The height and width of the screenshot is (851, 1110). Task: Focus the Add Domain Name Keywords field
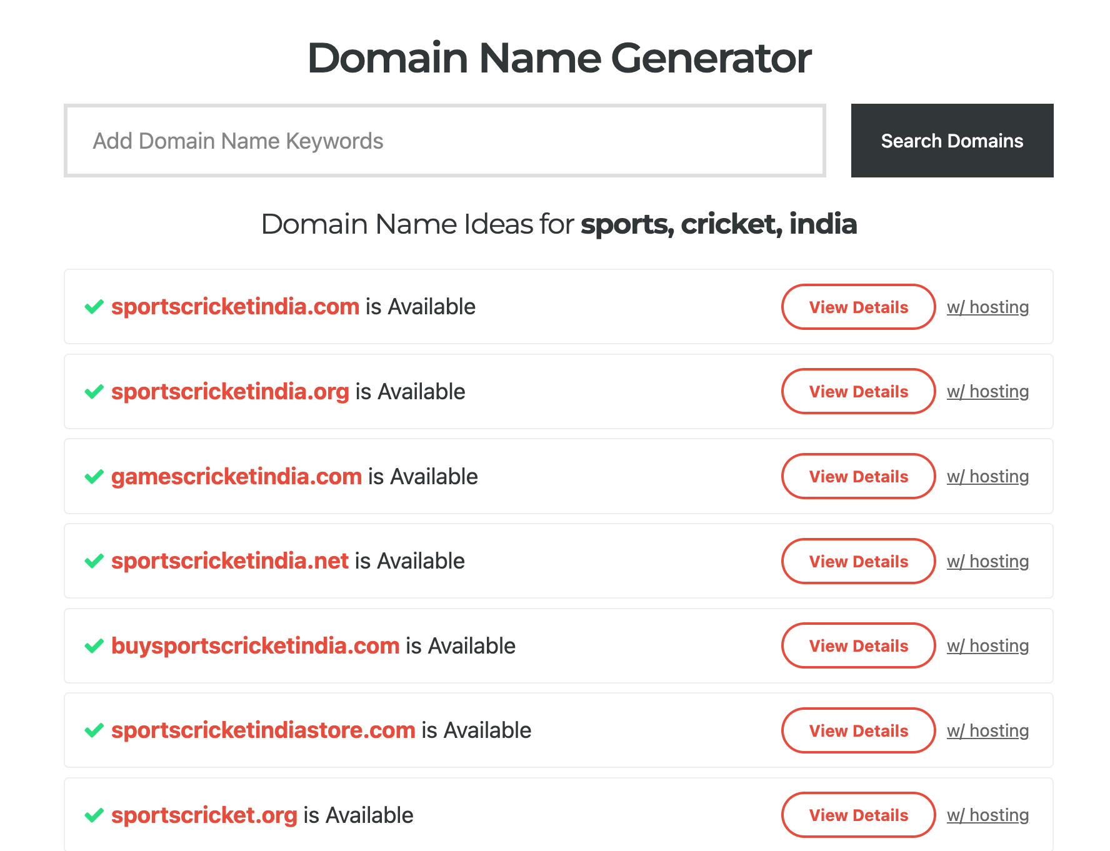click(x=445, y=141)
